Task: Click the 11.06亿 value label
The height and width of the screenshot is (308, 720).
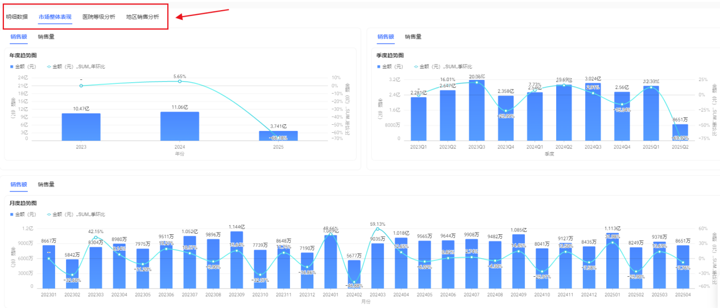Action: tap(180, 107)
